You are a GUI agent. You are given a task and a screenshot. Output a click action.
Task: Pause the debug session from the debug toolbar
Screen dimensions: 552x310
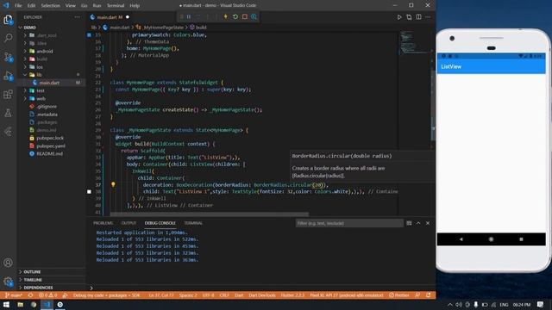[x=189, y=16]
